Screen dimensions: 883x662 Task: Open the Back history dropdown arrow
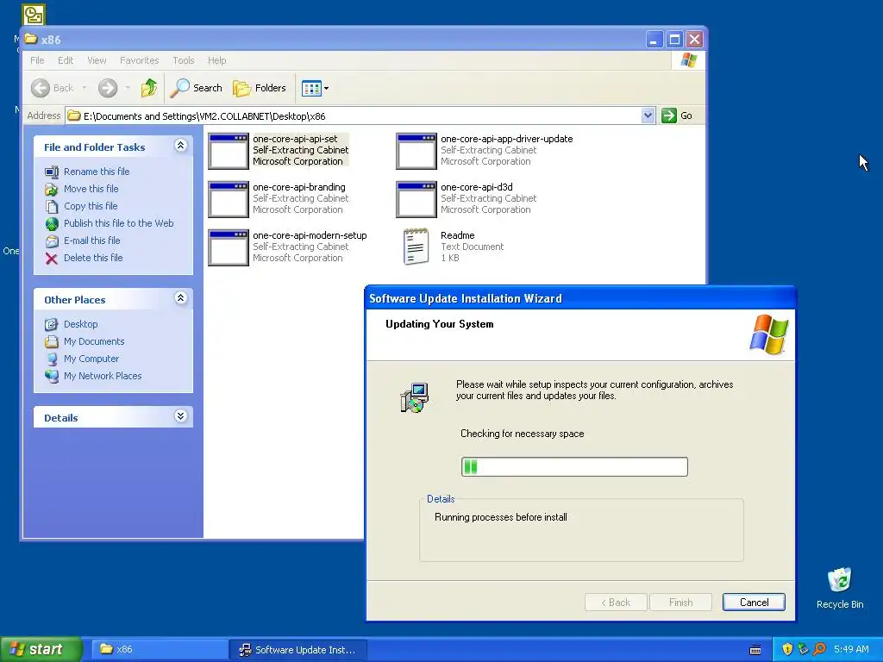(x=85, y=88)
